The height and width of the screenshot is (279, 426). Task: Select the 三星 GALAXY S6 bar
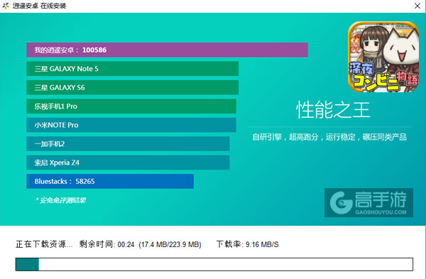[133, 87]
